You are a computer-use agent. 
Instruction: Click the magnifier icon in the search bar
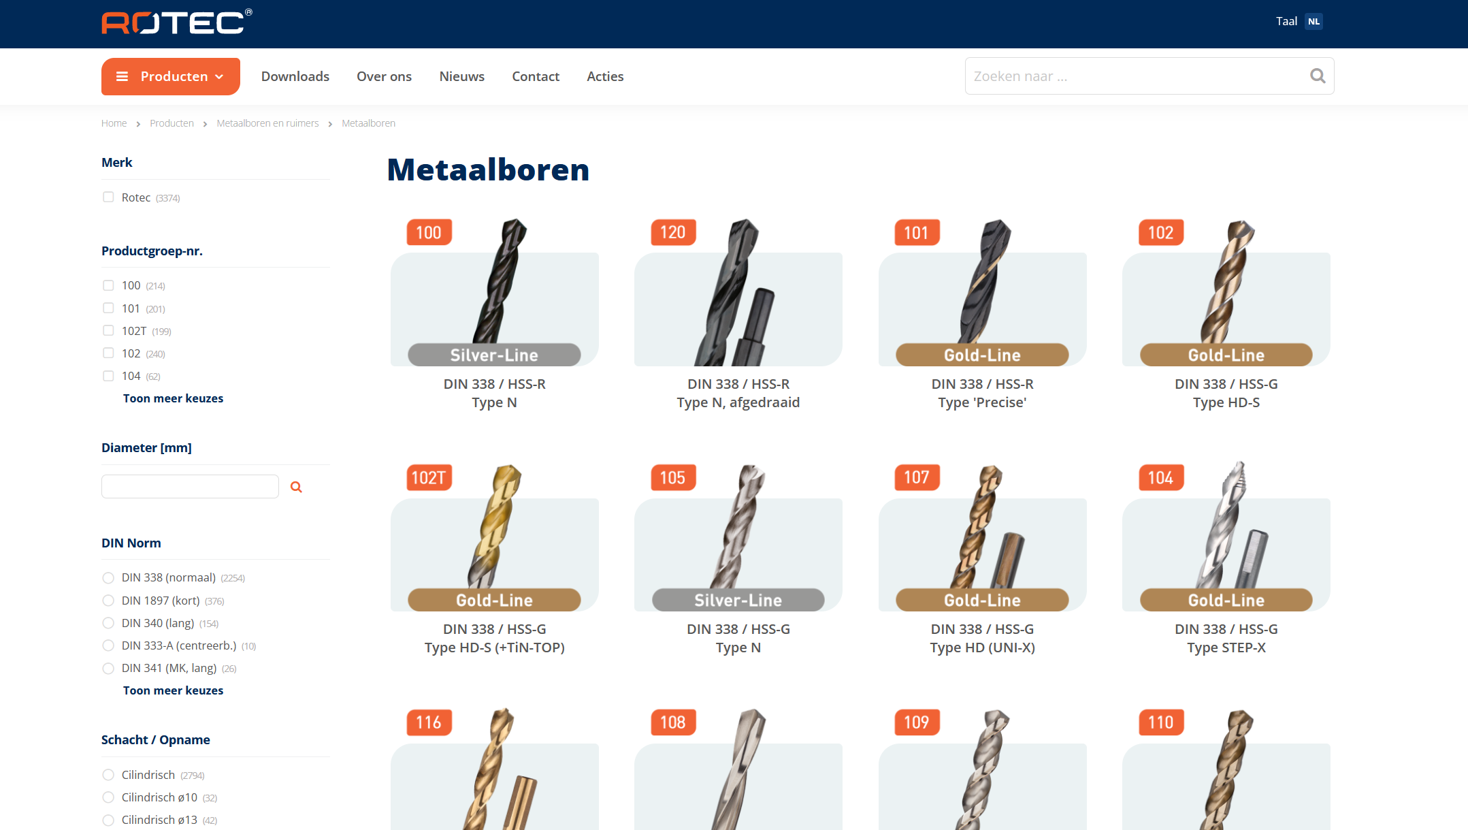pos(1318,76)
